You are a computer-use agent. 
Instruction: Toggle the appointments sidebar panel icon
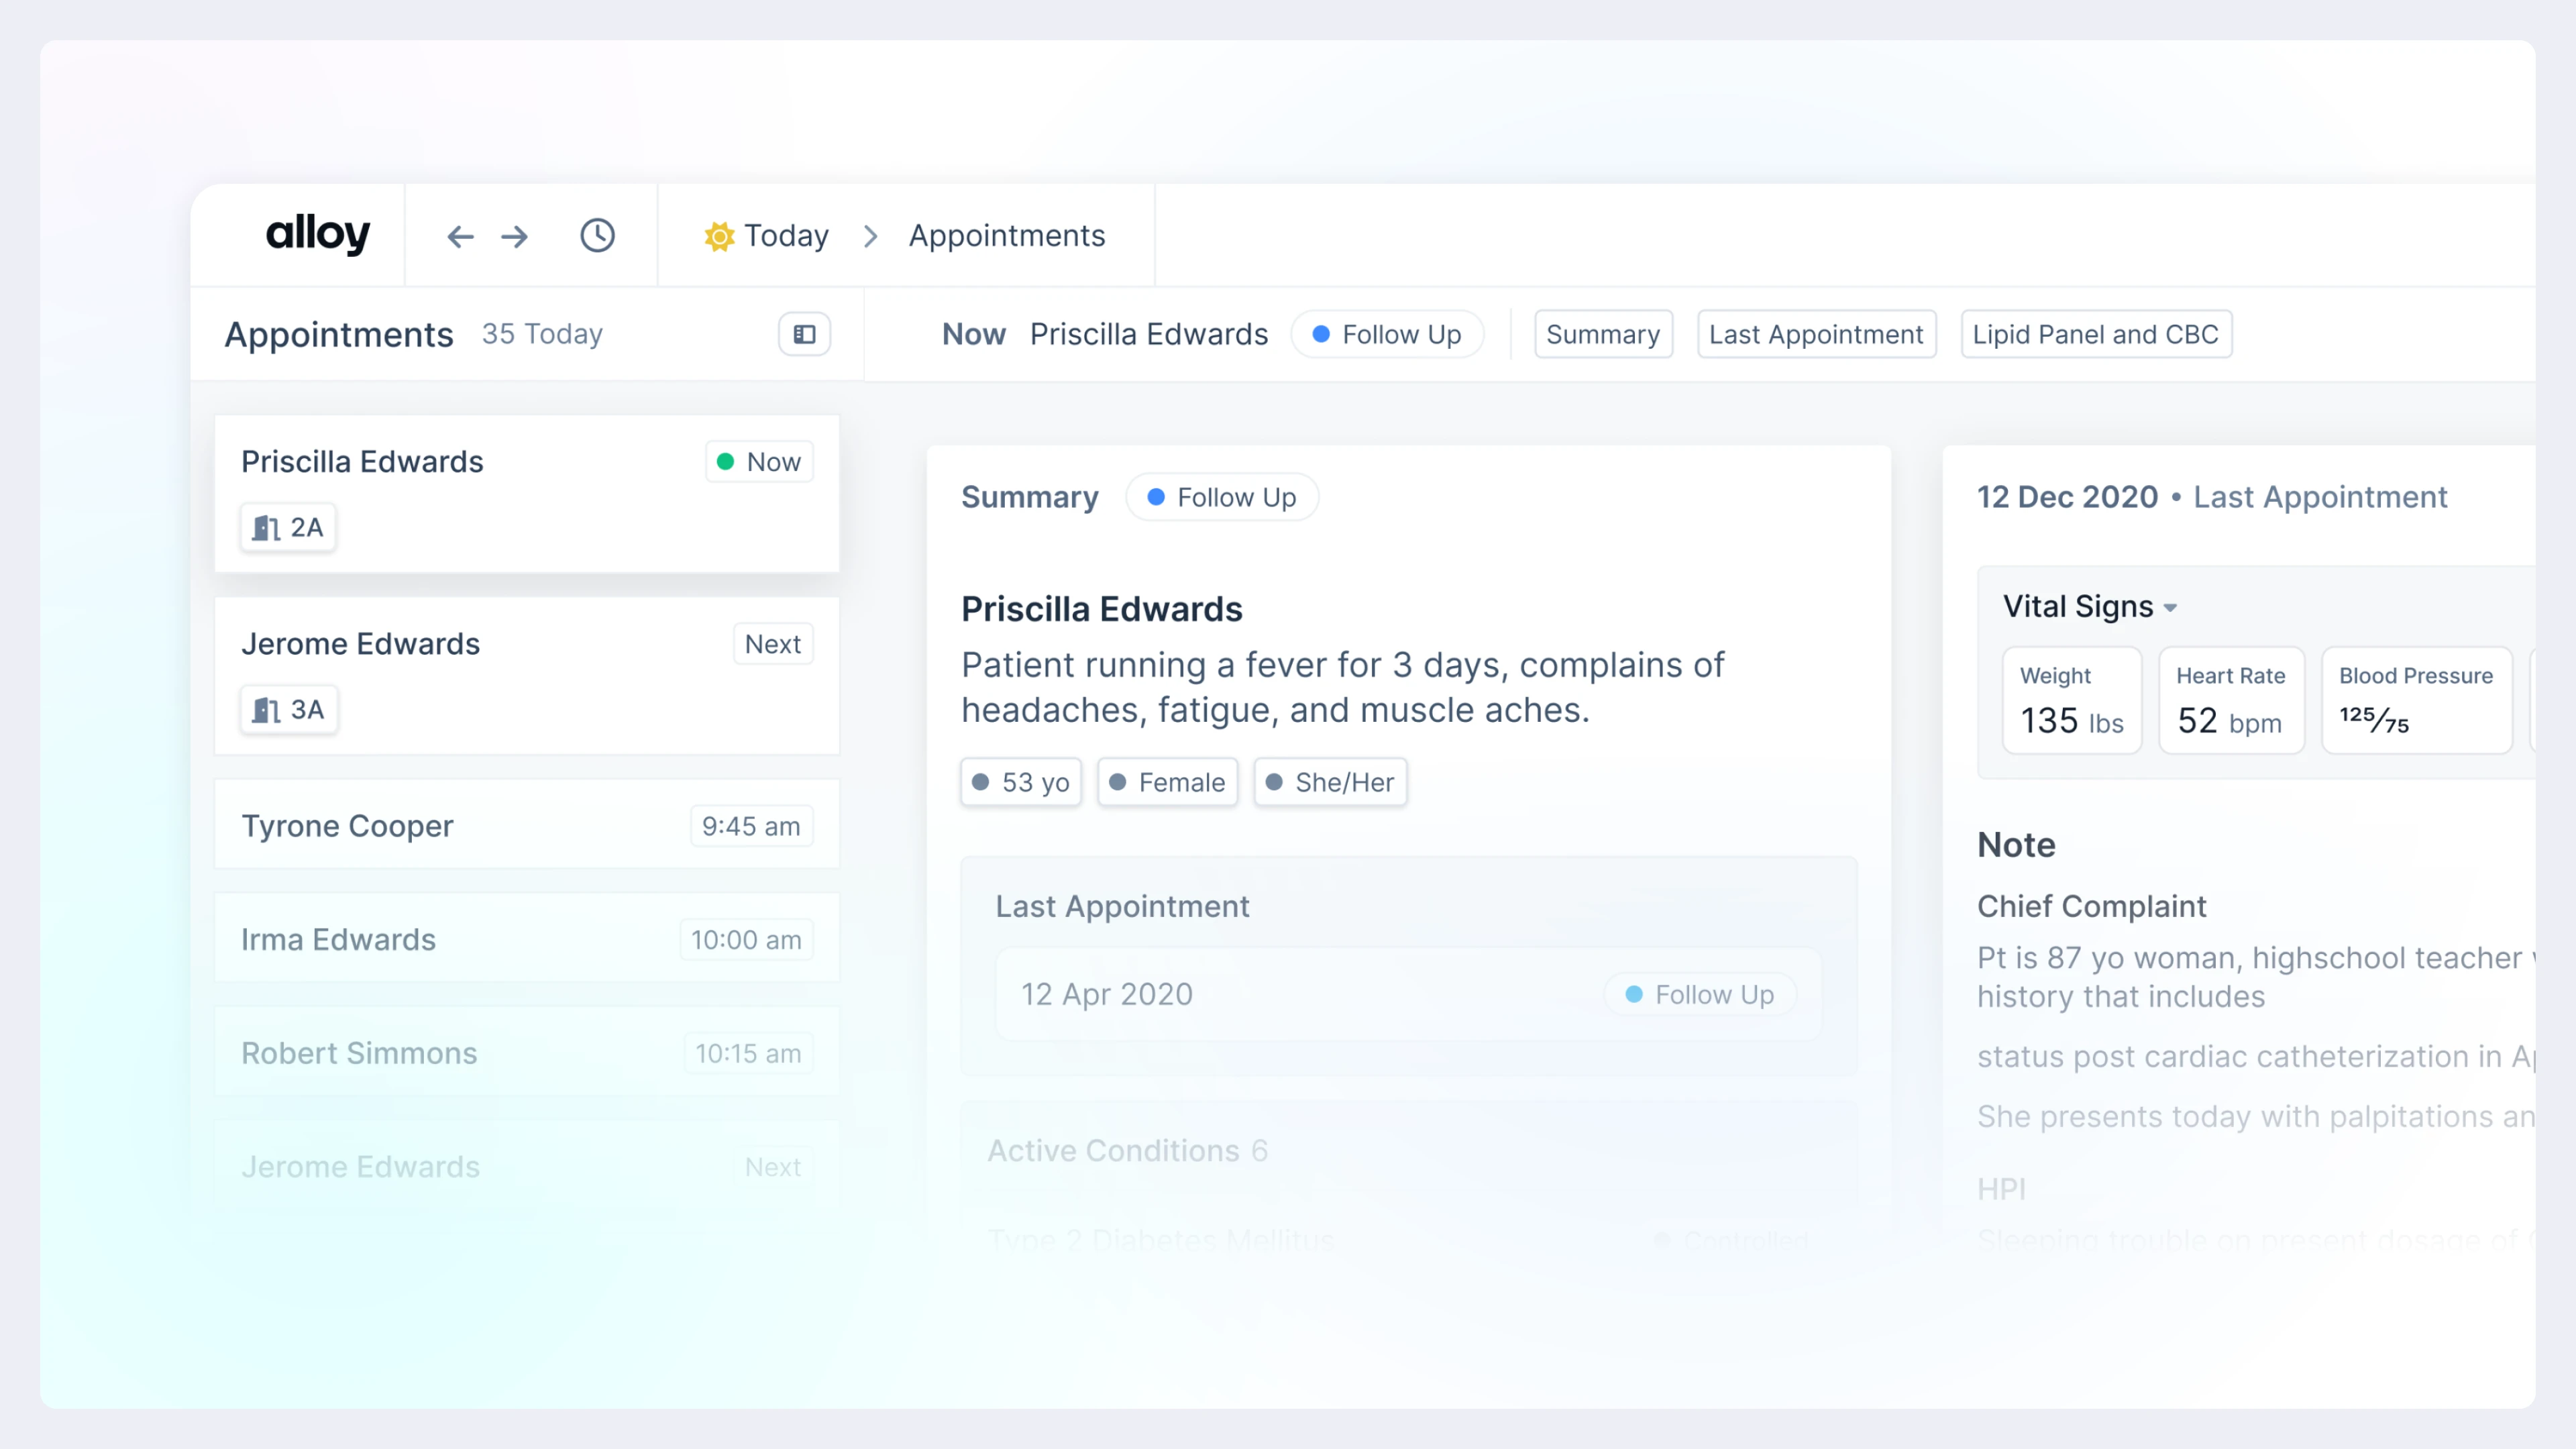point(803,334)
